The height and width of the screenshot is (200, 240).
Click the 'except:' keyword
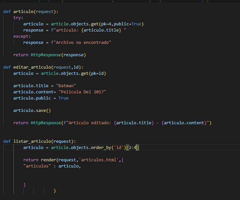[x=22, y=36]
